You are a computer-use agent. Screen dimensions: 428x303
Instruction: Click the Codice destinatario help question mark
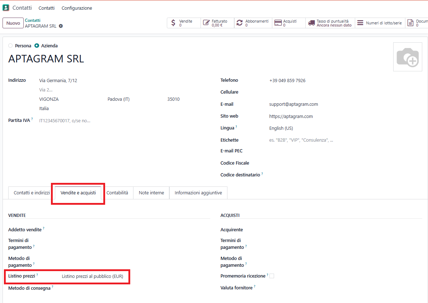(262, 174)
